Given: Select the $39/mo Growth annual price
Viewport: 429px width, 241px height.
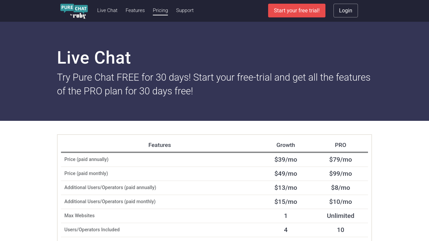Looking at the screenshot, I should click(286, 160).
